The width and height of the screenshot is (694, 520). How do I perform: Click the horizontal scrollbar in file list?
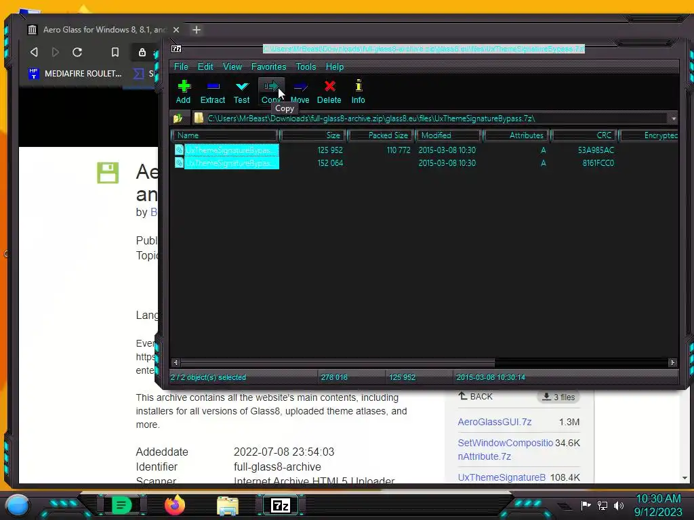338,363
